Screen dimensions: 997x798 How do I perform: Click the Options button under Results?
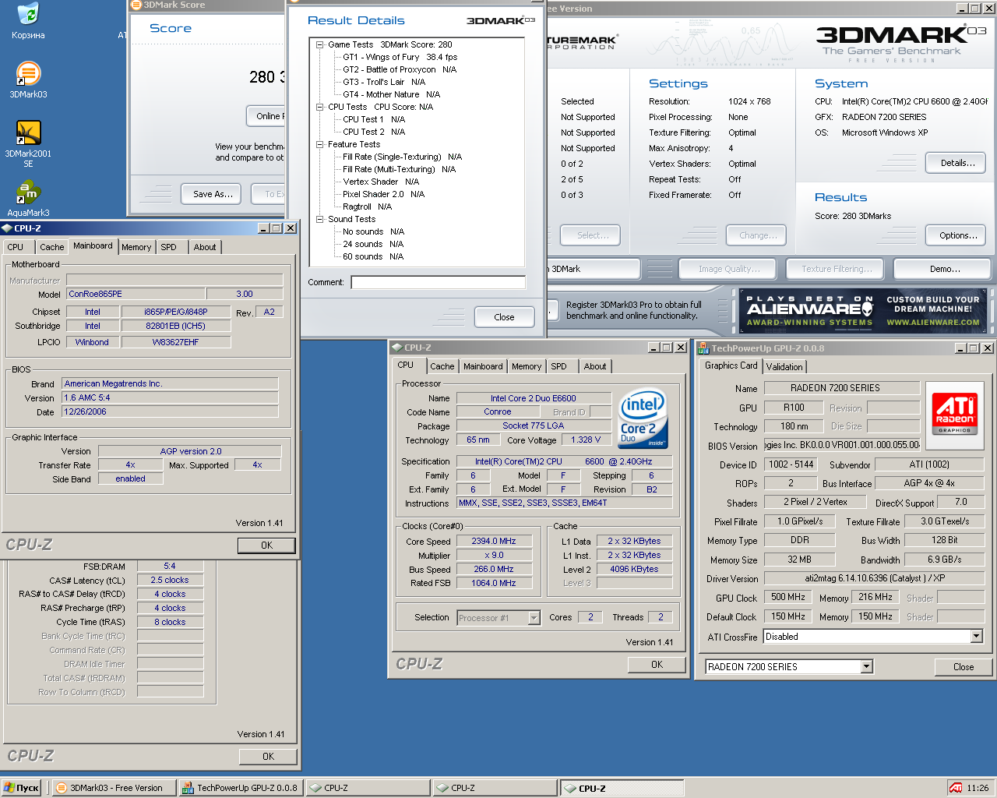click(x=956, y=235)
